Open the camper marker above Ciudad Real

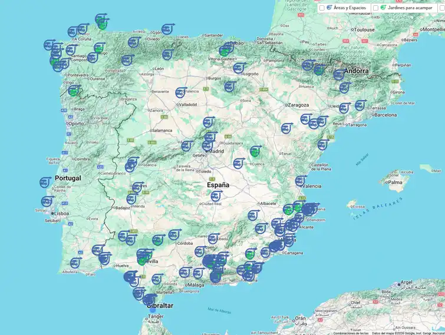click(x=216, y=196)
